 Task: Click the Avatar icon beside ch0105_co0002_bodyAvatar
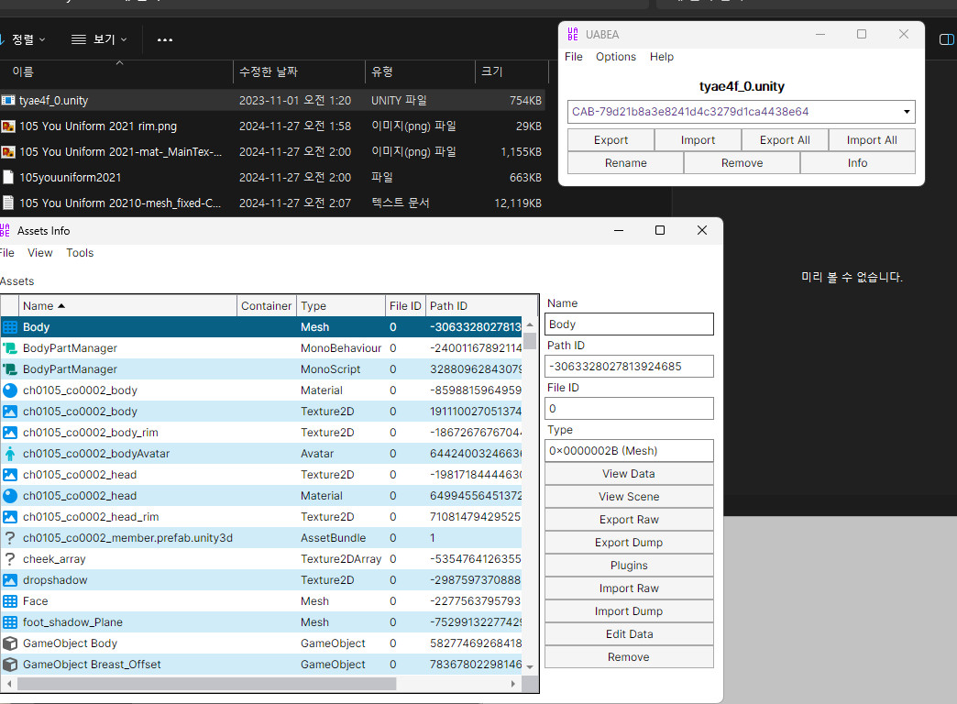point(10,454)
